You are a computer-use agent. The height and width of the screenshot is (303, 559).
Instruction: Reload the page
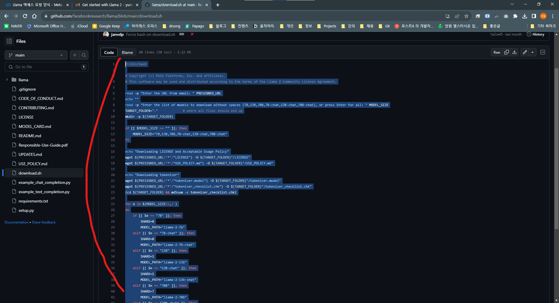tap(25, 16)
